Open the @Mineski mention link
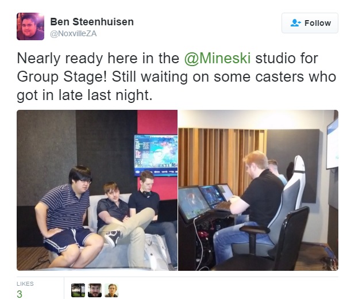The height and width of the screenshot is (299, 347). point(217,58)
